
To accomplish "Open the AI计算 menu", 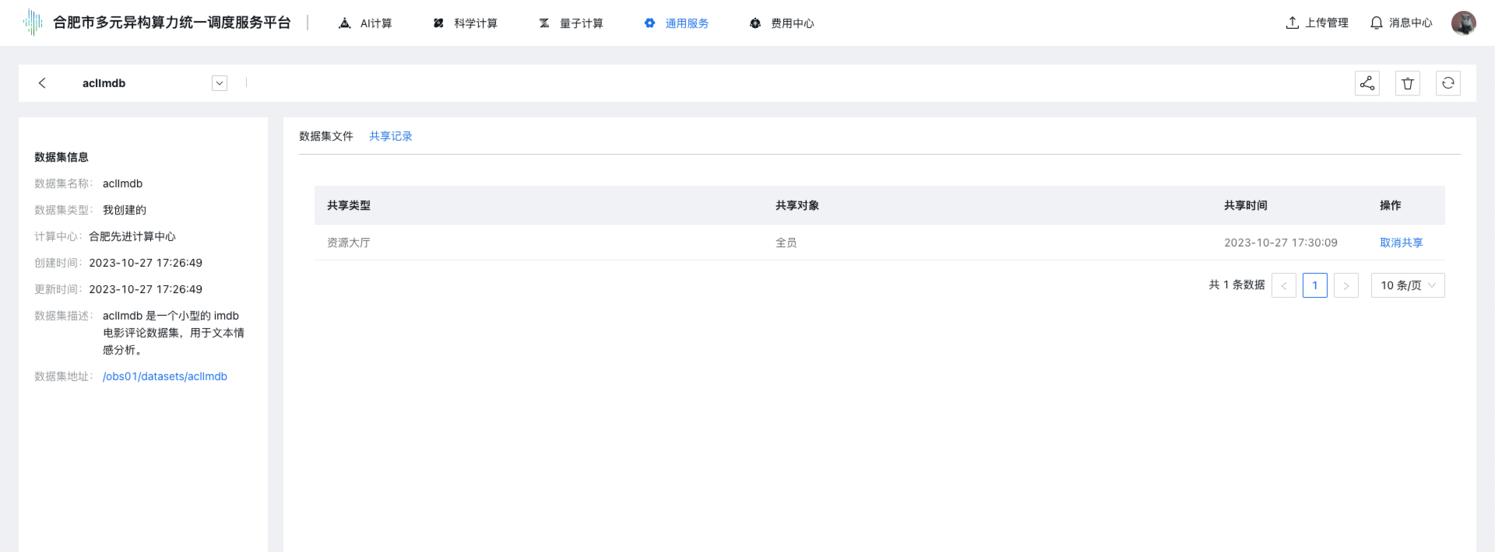I will point(366,23).
